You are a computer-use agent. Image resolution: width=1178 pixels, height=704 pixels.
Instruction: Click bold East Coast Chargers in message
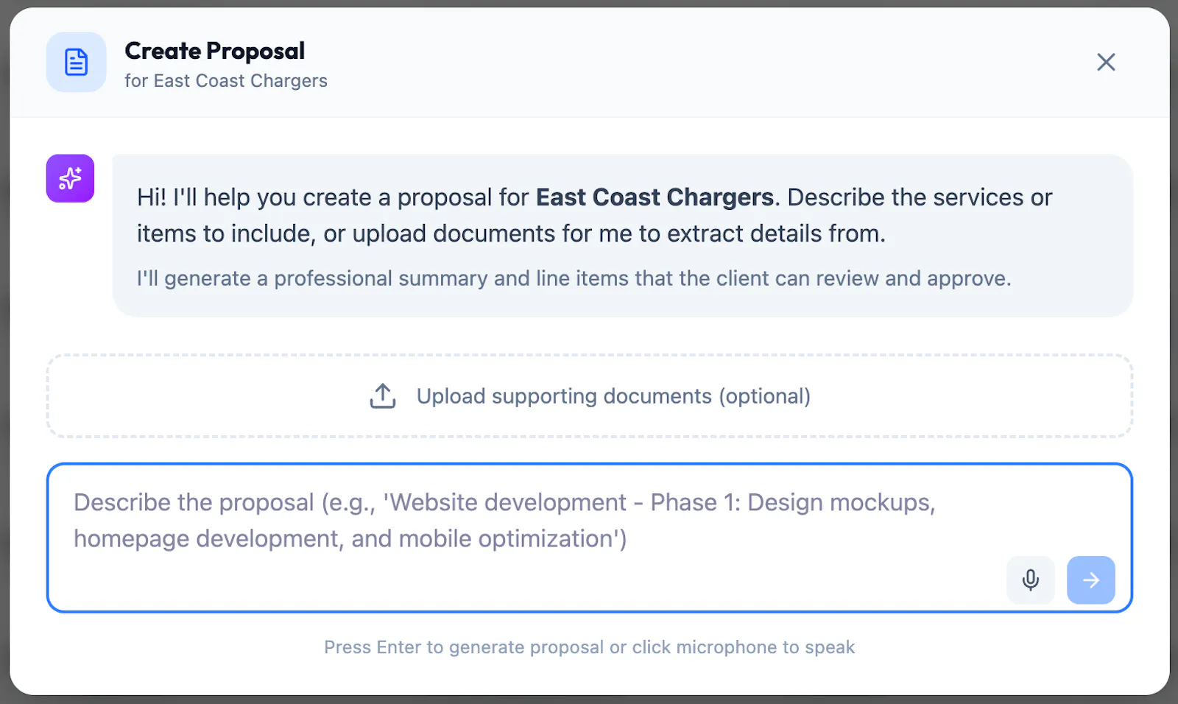pos(655,197)
